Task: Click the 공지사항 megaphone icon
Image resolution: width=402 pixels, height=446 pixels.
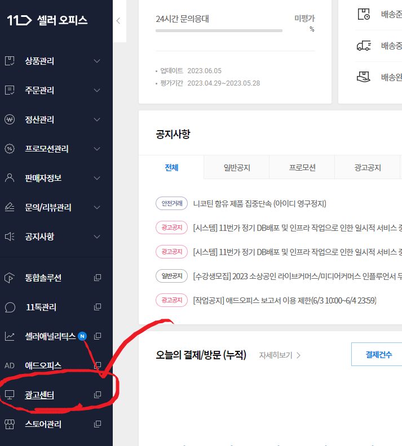Action: tap(10, 237)
